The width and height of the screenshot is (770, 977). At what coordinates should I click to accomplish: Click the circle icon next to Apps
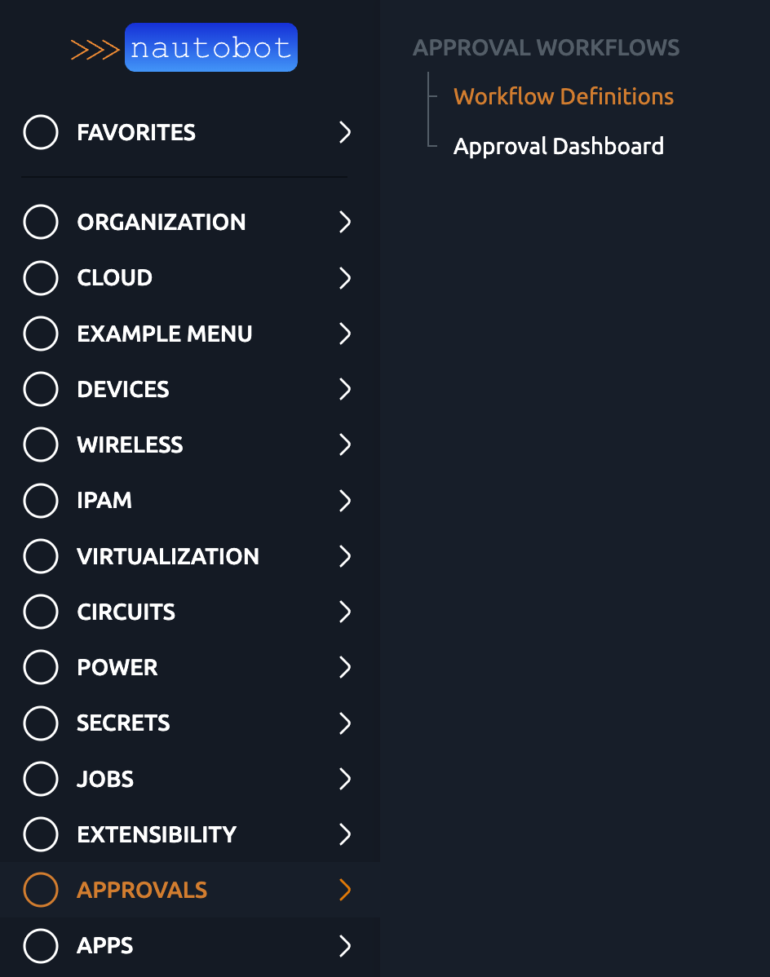coord(41,945)
